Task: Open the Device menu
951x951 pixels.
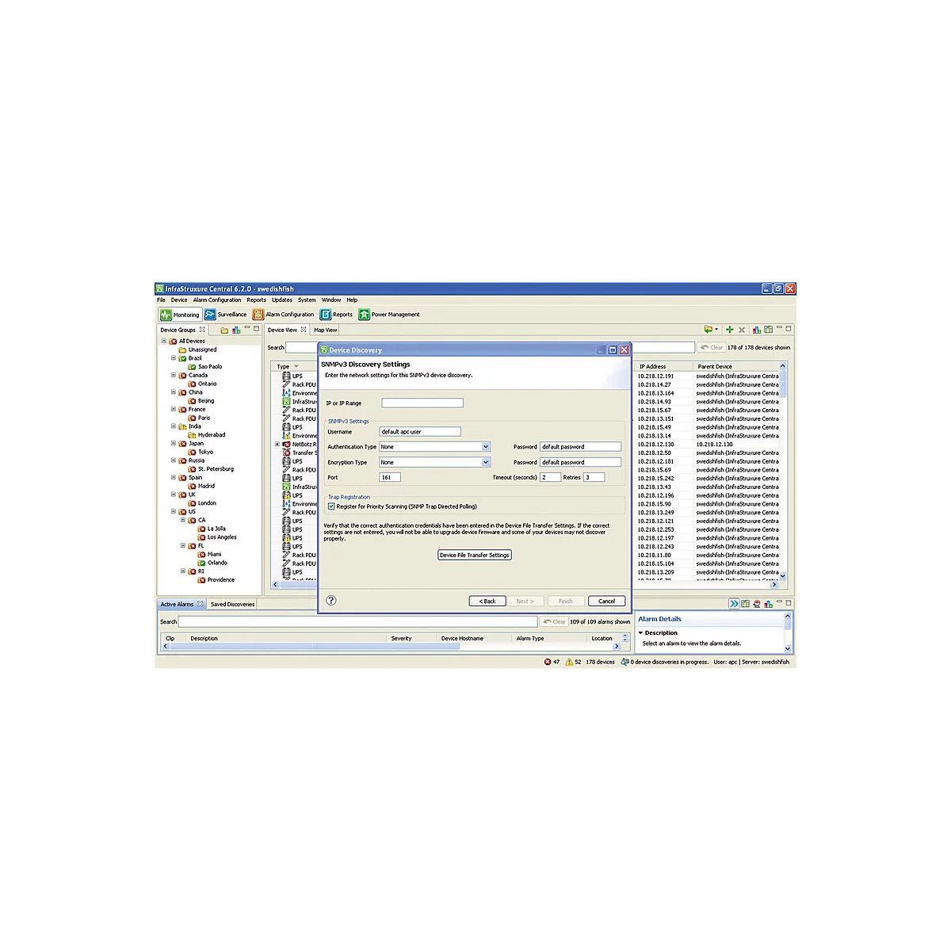Action: click(179, 300)
